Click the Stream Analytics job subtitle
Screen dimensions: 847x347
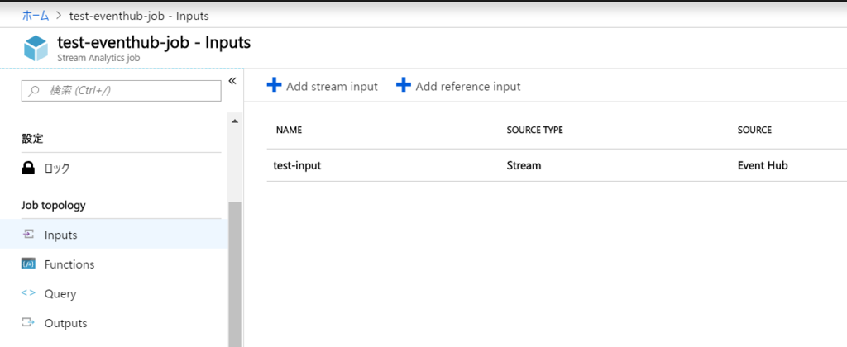pyautogui.click(x=98, y=58)
